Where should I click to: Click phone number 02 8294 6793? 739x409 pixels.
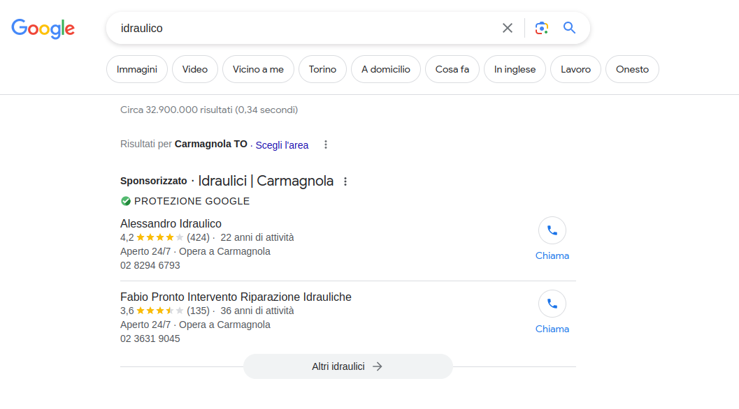point(150,265)
